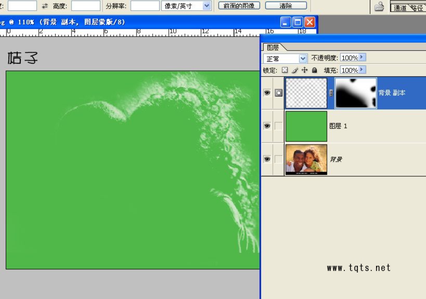Toggle link box of 图层 1
The width and height of the screenshot is (426, 299).
pyautogui.click(x=278, y=126)
